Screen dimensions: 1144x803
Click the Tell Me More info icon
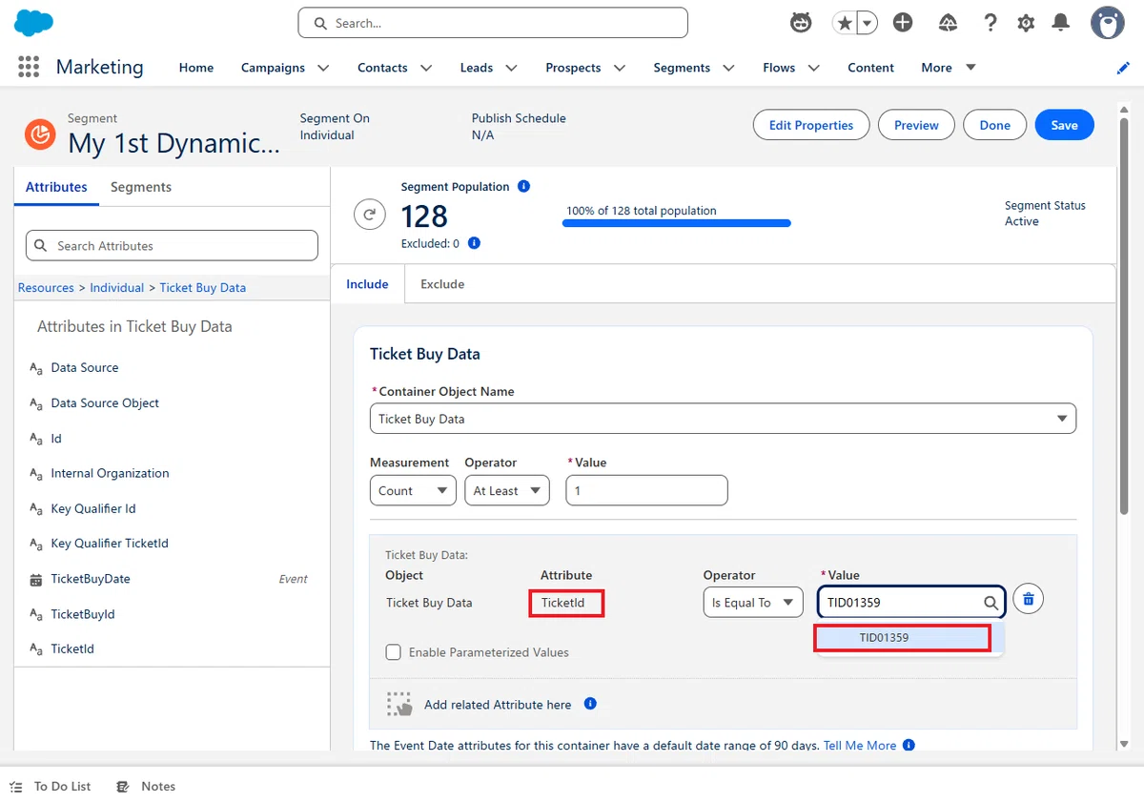[909, 745]
